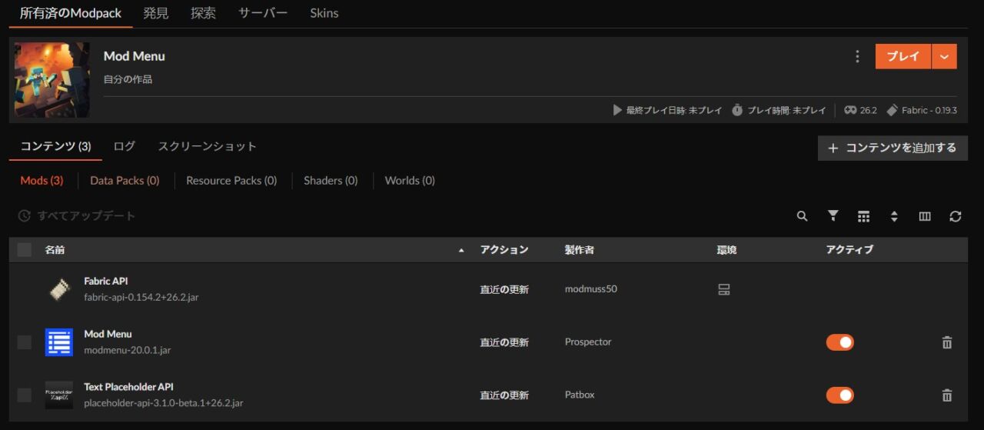This screenshot has width=984, height=430.
Task: Switch view with the grid layout icon
Action: pos(863,216)
